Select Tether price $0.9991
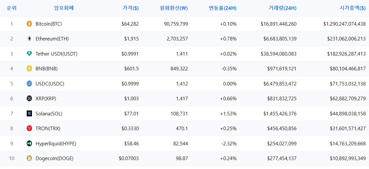 tap(130, 54)
